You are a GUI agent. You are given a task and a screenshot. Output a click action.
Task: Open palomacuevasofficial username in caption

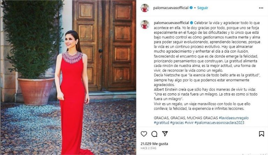click(171, 23)
